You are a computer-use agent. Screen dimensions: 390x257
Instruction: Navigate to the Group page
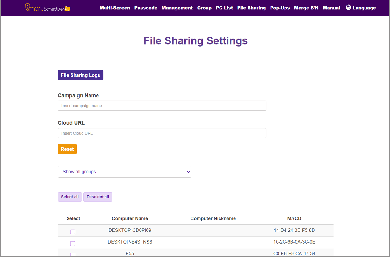tap(204, 8)
